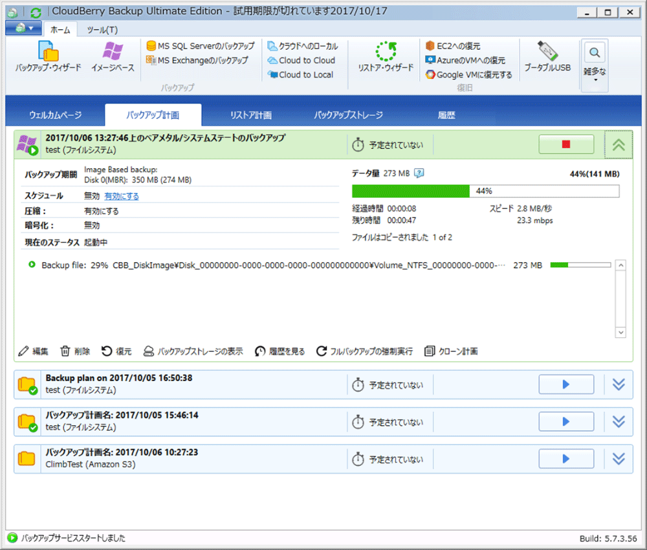Expand Backup plan on 2017/10/05 16:50:38
Screen dimensions: 647x550
618,384
